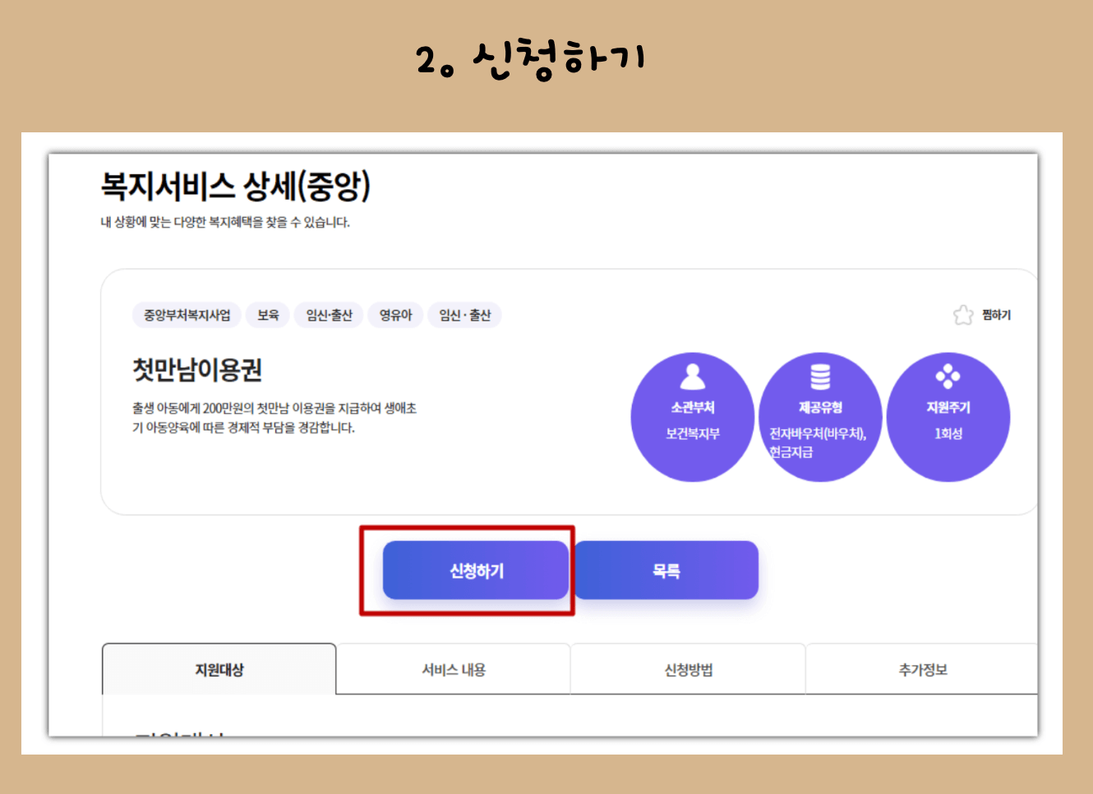
Task: Open the 신청방법 tab
Action: [688, 668]
